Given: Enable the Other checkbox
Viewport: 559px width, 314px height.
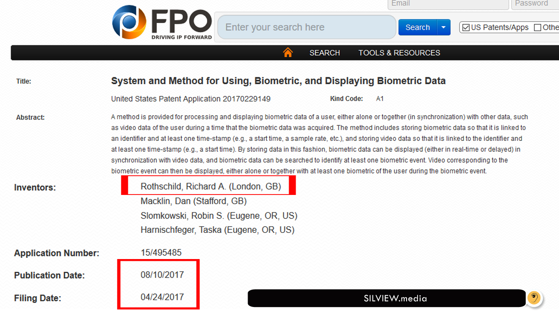Looking at the screenshot, I should click(538, 27).
